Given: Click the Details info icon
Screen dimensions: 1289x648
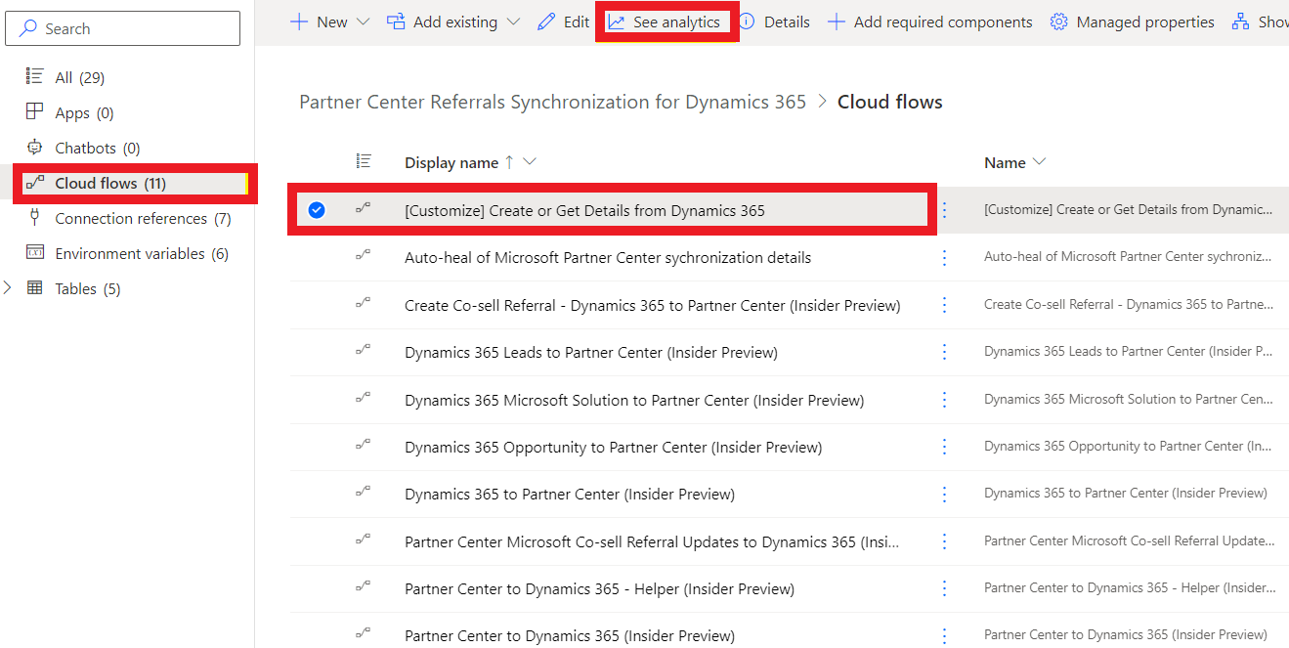Looking at the screenshot, I should (x=747, y=22).
